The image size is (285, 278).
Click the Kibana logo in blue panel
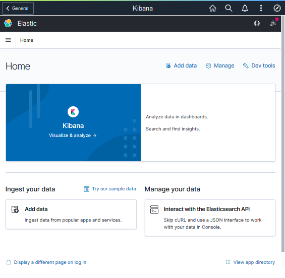point(73,112)
